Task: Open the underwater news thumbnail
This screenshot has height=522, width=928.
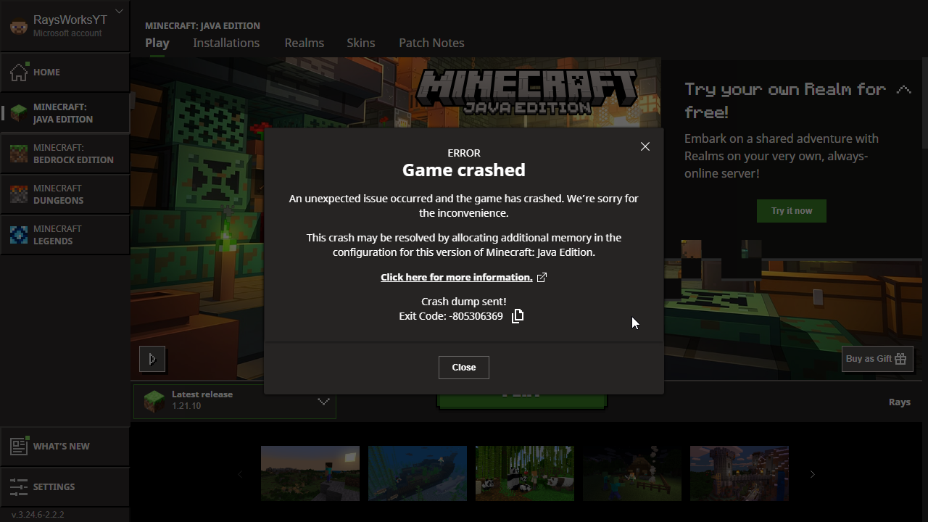Action: (418, 473)
